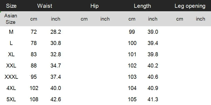Select the Length column header
Viewport: 211px width, 105px height.
click(142, 6)
